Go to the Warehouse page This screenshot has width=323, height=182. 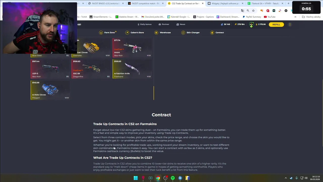pos(163,33)
